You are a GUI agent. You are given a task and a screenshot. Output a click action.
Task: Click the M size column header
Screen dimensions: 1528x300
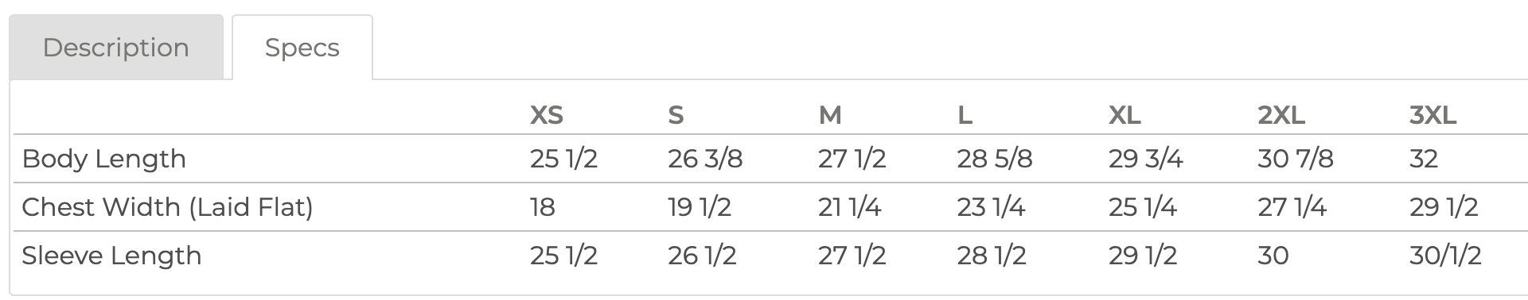(830, 116)
